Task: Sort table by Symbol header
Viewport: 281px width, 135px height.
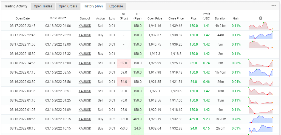Action: (x=85, y=18)
